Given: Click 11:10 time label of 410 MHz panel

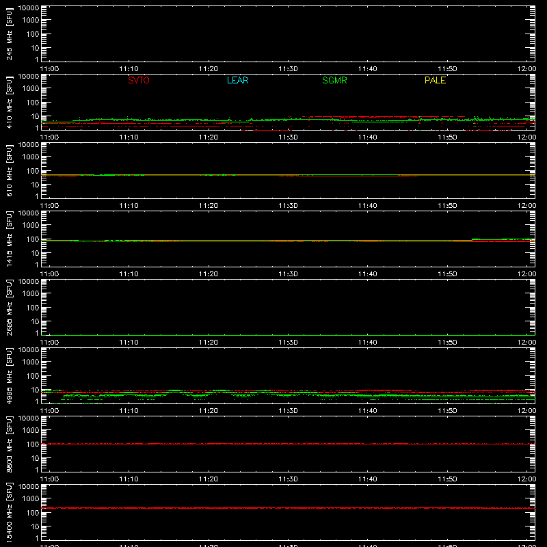Looking at the screenshot, I should [129, 137].
